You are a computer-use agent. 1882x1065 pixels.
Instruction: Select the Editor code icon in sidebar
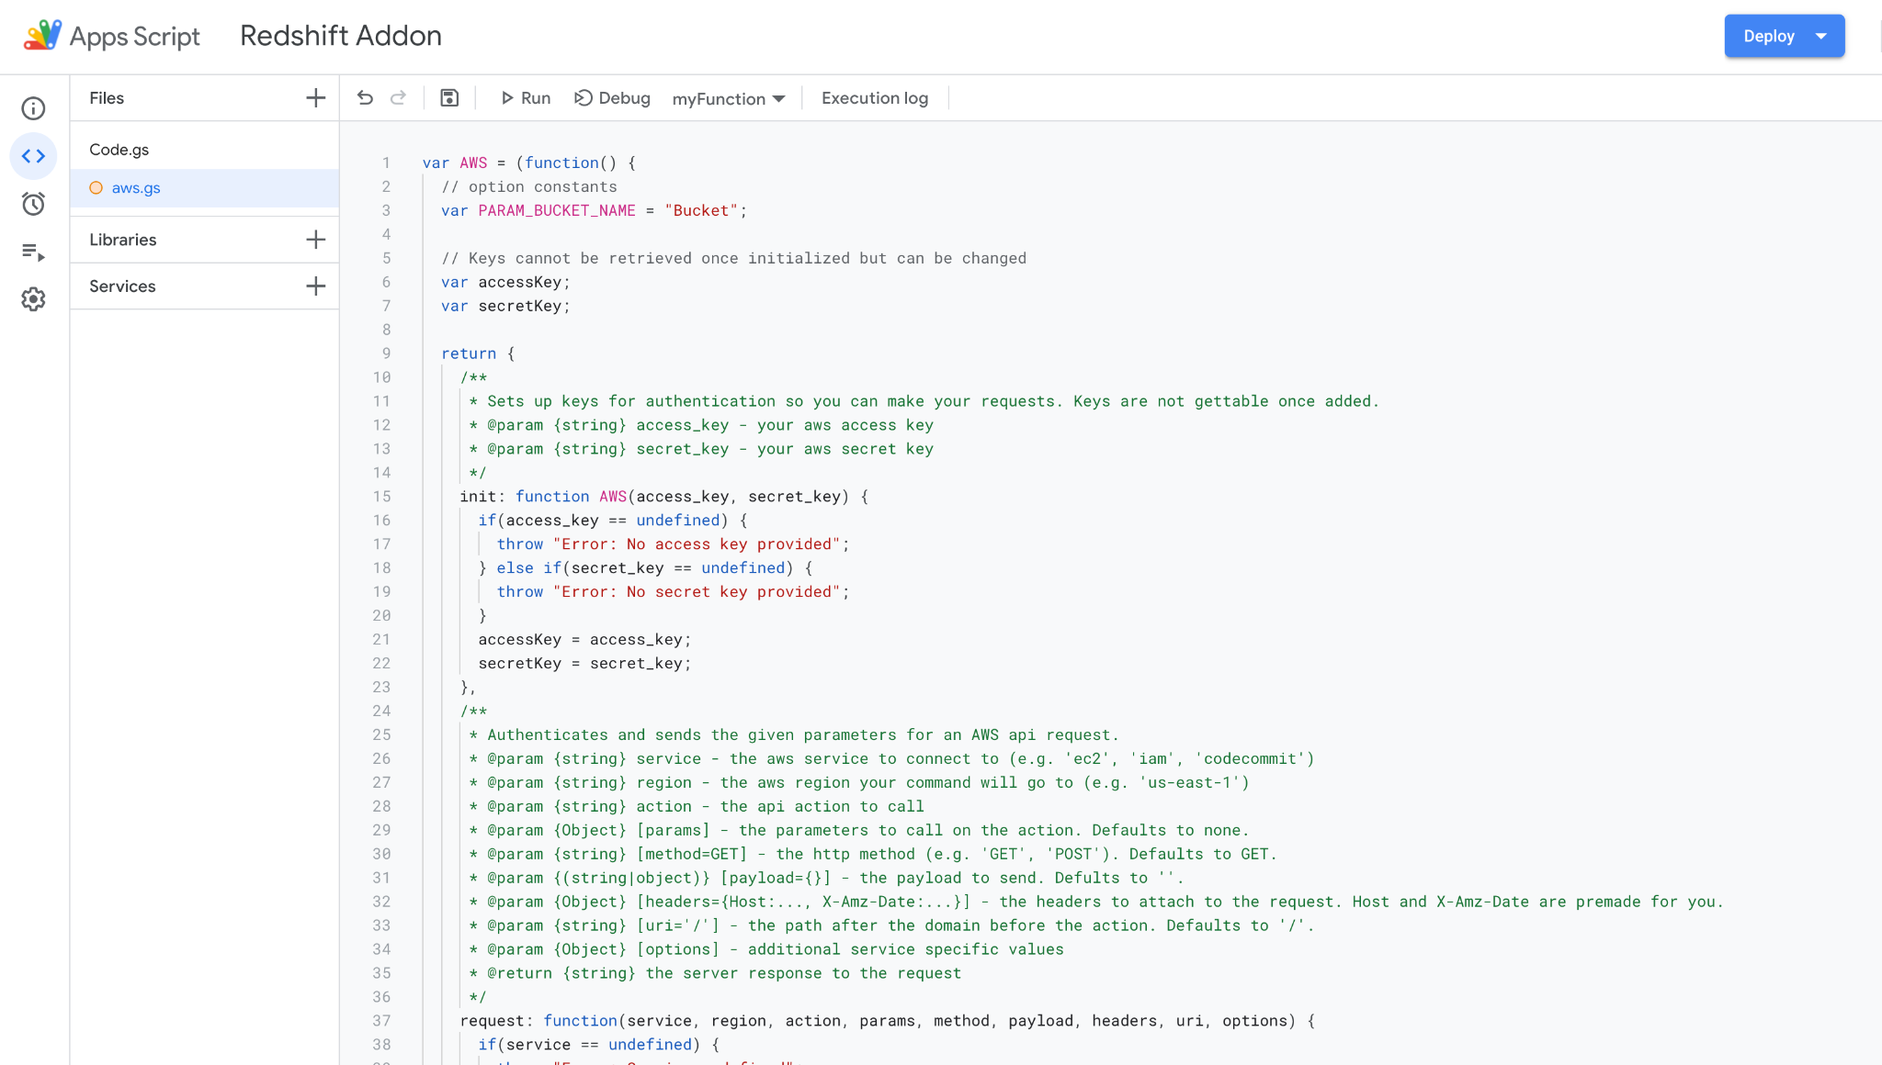pyautogui.click(x=33, y=156)
